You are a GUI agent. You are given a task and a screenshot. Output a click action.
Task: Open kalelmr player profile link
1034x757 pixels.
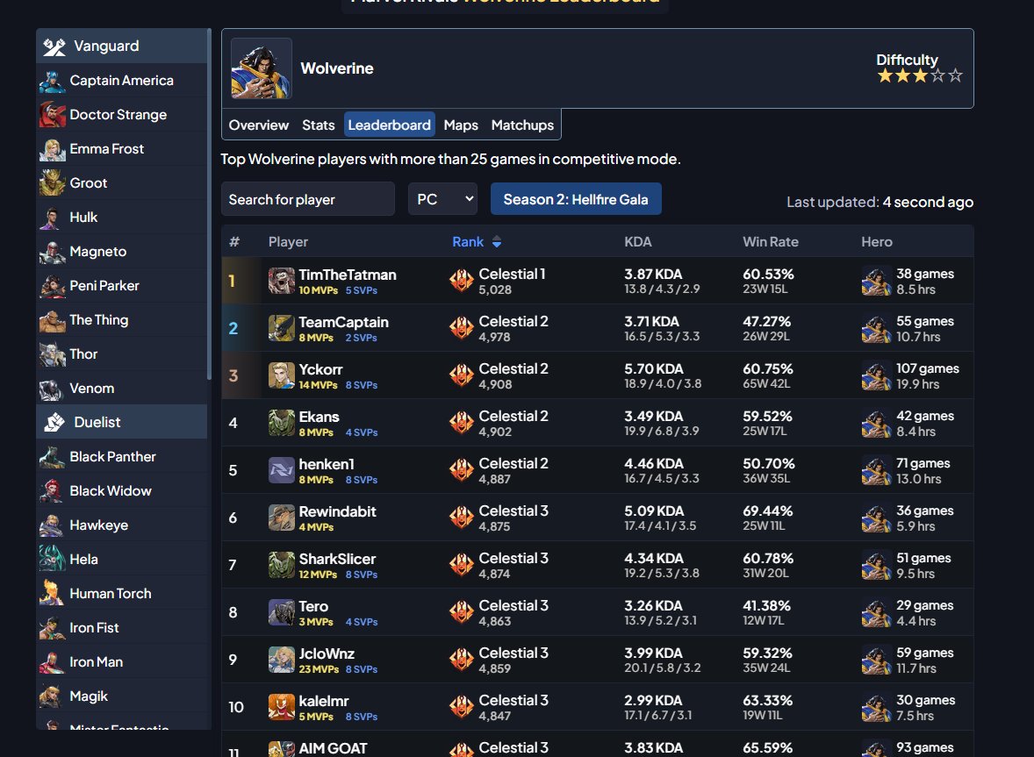click(x=324, y=702)
